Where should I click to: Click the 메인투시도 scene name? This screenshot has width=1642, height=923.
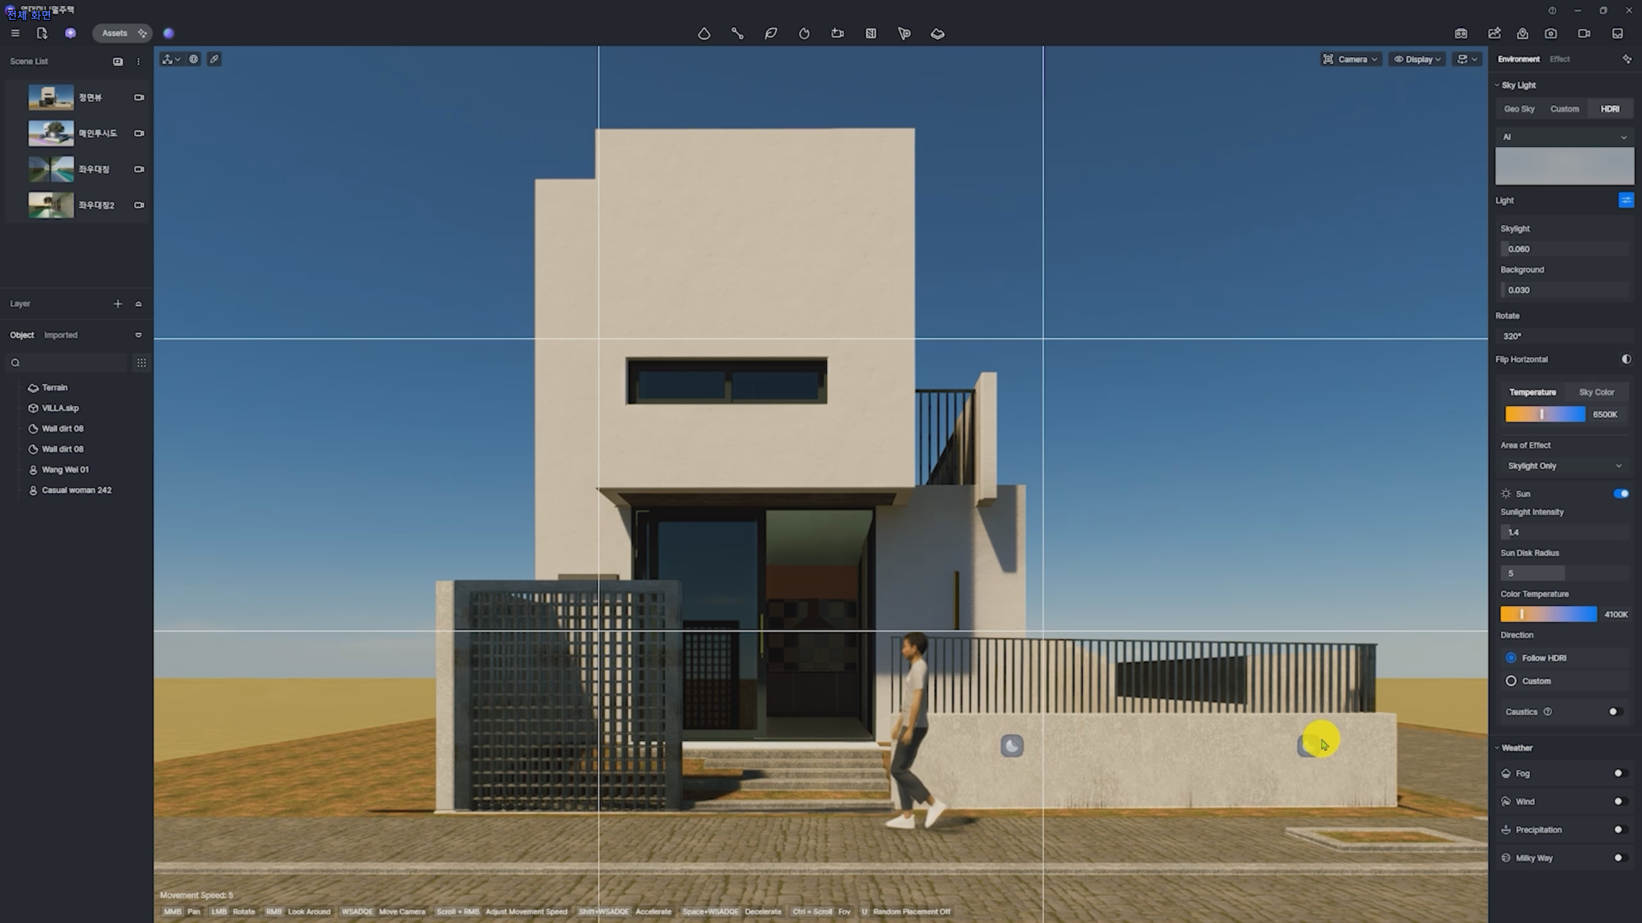point(97,133)
